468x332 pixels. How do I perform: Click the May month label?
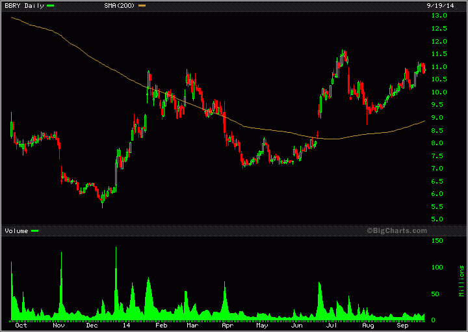[x=262, y=325]
